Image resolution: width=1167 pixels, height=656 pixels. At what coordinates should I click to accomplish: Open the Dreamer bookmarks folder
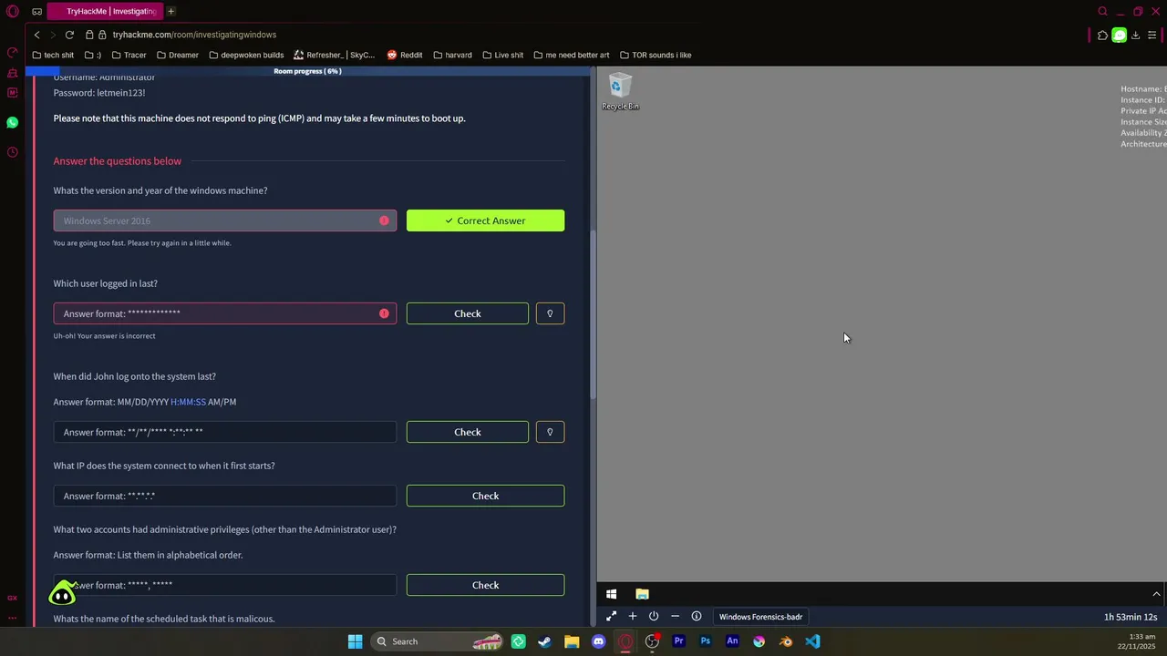(178, 55)
